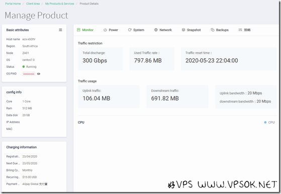Click the config info heading
Image resolution: width=281 pixels, height=194 pixels.
tap(14, 92)
